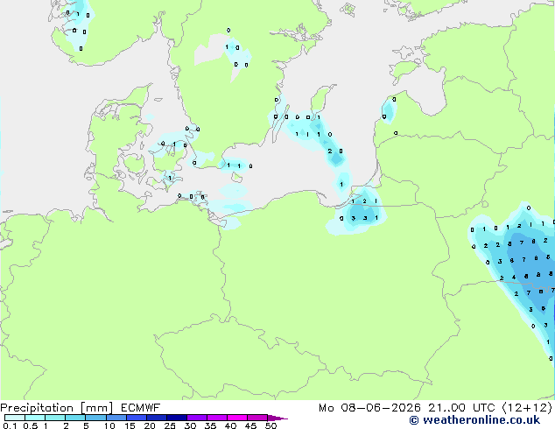Click the 45–50 mm legend color swatch
The width and height of the screenshot is (555, 429).
tap(257, 418)
